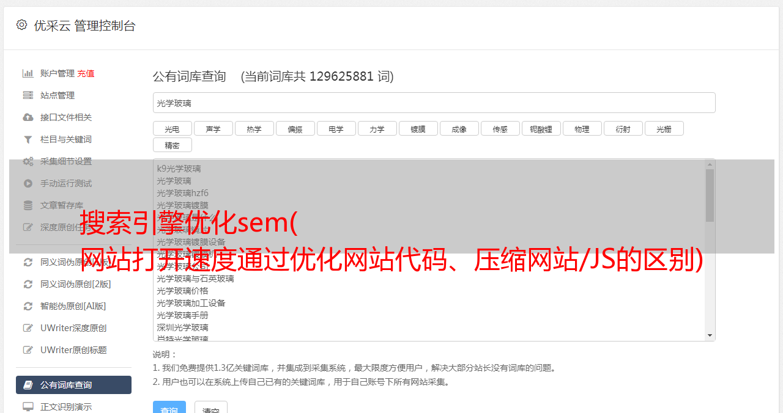Image resolution: width=783 pixels, height=413 pixels.
Task: Open 账户管理 bar chart icon
Action: point(28,73)
